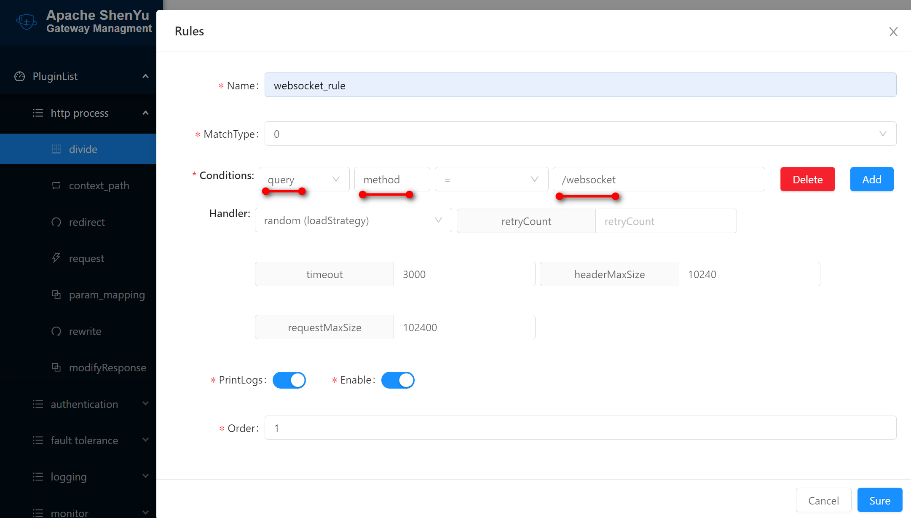Click the divide plugin grid icon
This screenshot has height=518, width=911.
pyautogui.click(x=56, y=149)
